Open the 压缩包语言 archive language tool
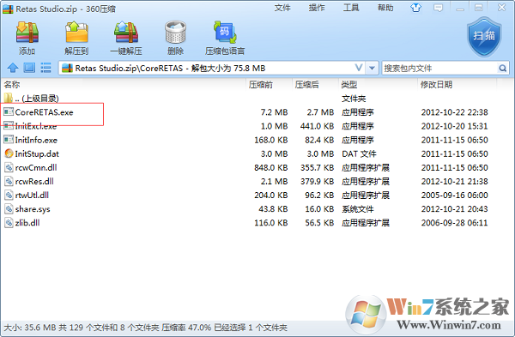The height and width of the screenshot is (337, 515). coord(225,33)
